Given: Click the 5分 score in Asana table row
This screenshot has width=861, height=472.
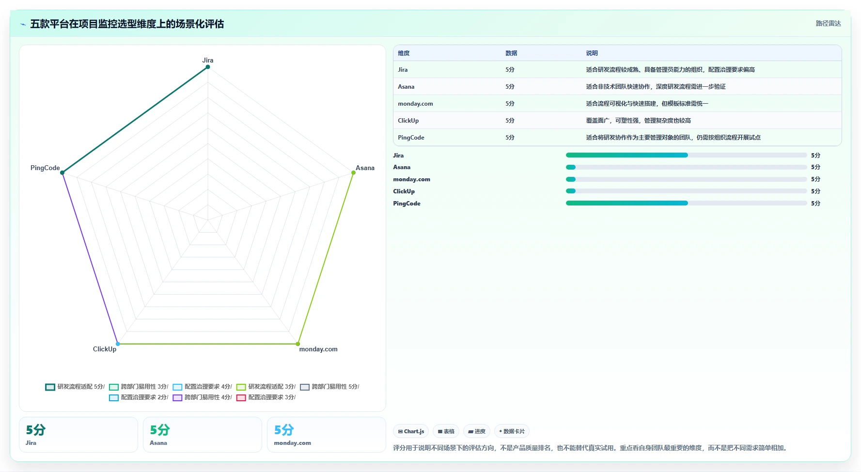Looking at the screenshot, I should [510, 87].
